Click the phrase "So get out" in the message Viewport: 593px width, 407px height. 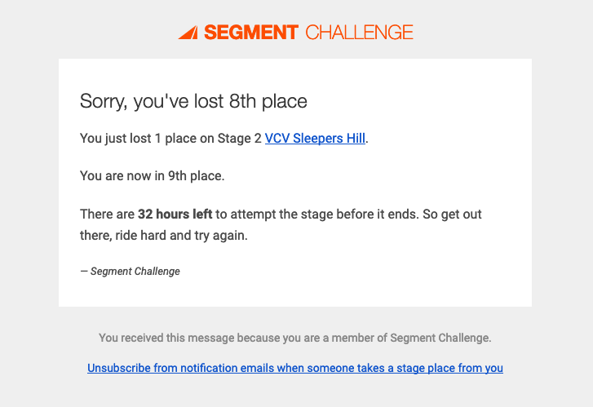[x=452, y=214]
